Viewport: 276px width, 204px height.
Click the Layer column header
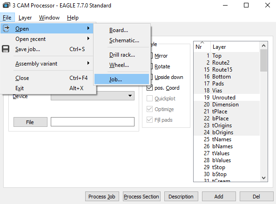click(x=235, y=47)
